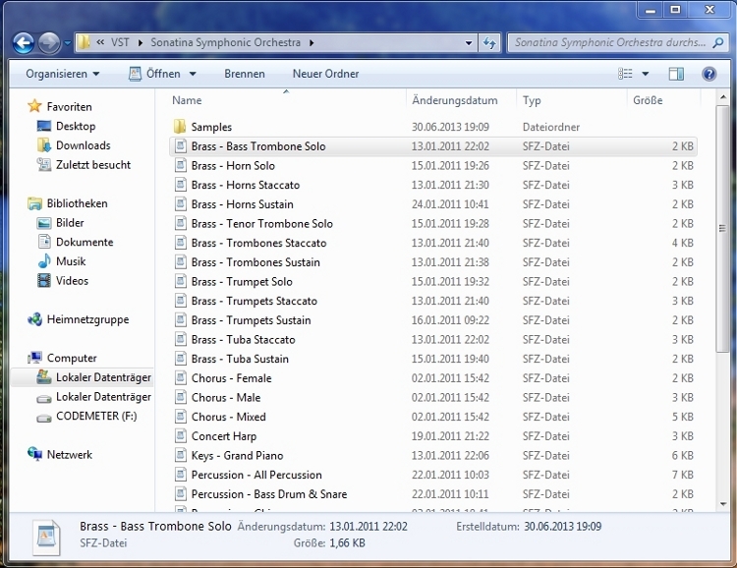Select Percussion - Bass Drum & Snare name
Viewport: 737px width, 568px height.
pyautogui.click(x=269, y=493)
